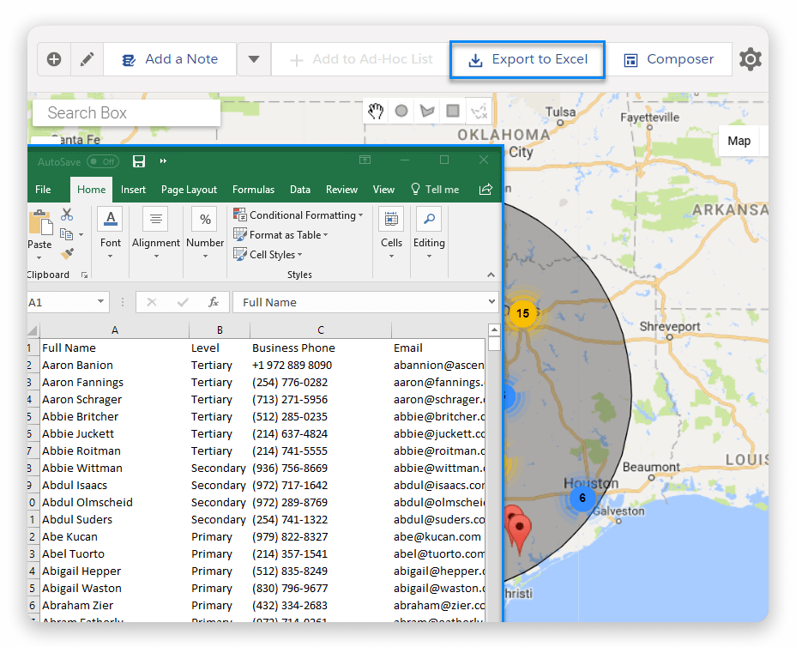Expand the formula bar chevron
The width and height of the screenshot is (796, 647).
[491, 302]
